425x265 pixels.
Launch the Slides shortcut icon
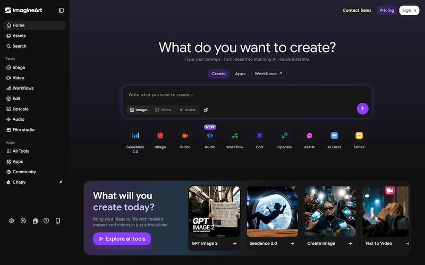click(x=359, y=136)
